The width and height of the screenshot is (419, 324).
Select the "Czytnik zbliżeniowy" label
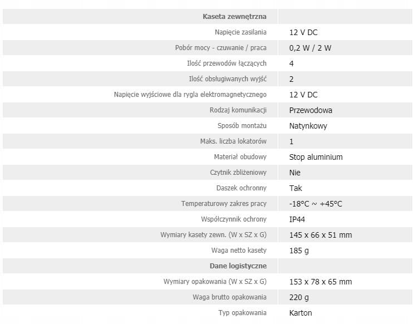(238, 173)
